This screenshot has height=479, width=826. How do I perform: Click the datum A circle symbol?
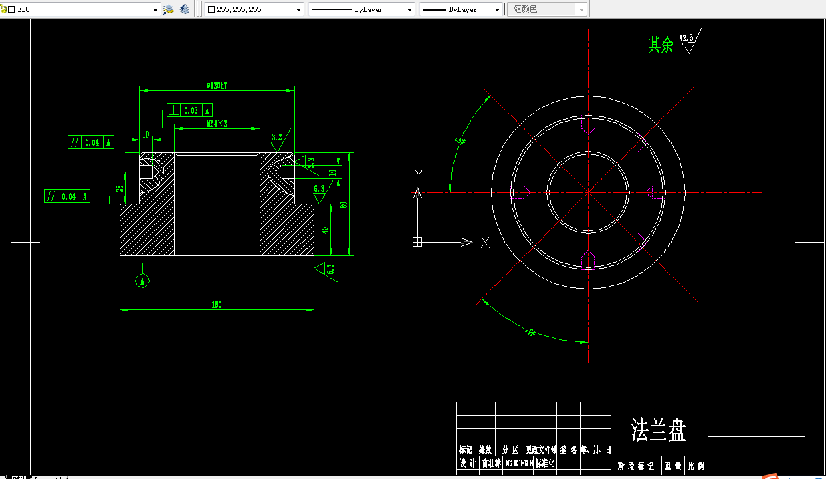[142, 281]
